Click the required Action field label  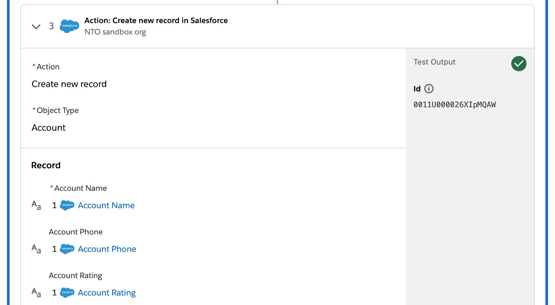tap(46, 67)
